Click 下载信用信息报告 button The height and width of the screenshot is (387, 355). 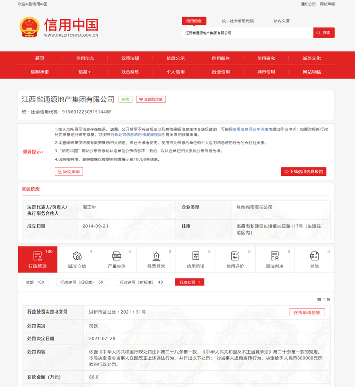[304, 172]
